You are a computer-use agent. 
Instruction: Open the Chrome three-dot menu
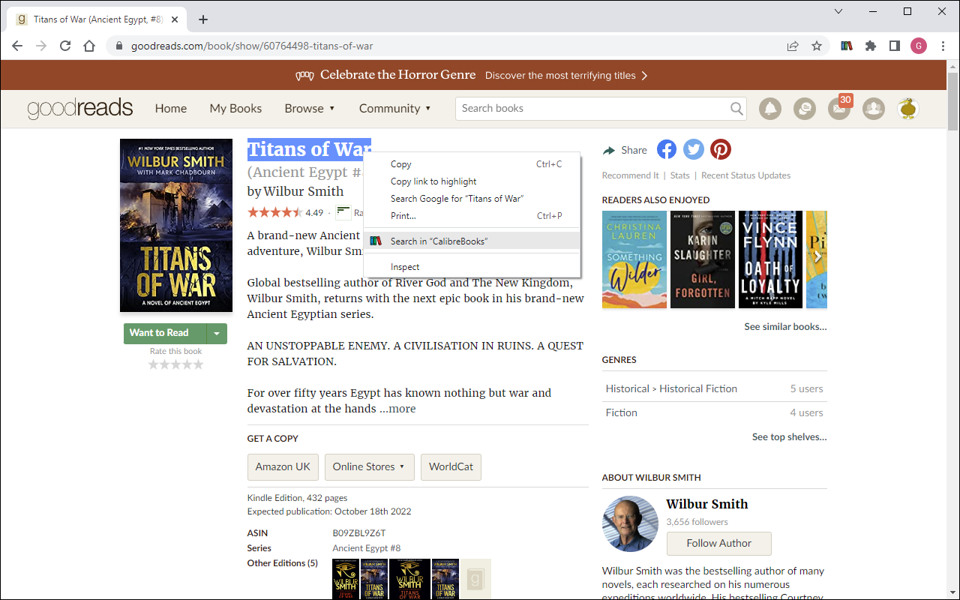(943, 46)
